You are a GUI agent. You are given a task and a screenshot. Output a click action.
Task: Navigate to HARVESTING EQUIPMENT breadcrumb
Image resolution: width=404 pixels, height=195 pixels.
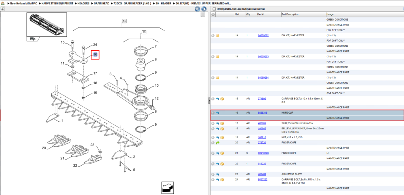tap(57, 4)
